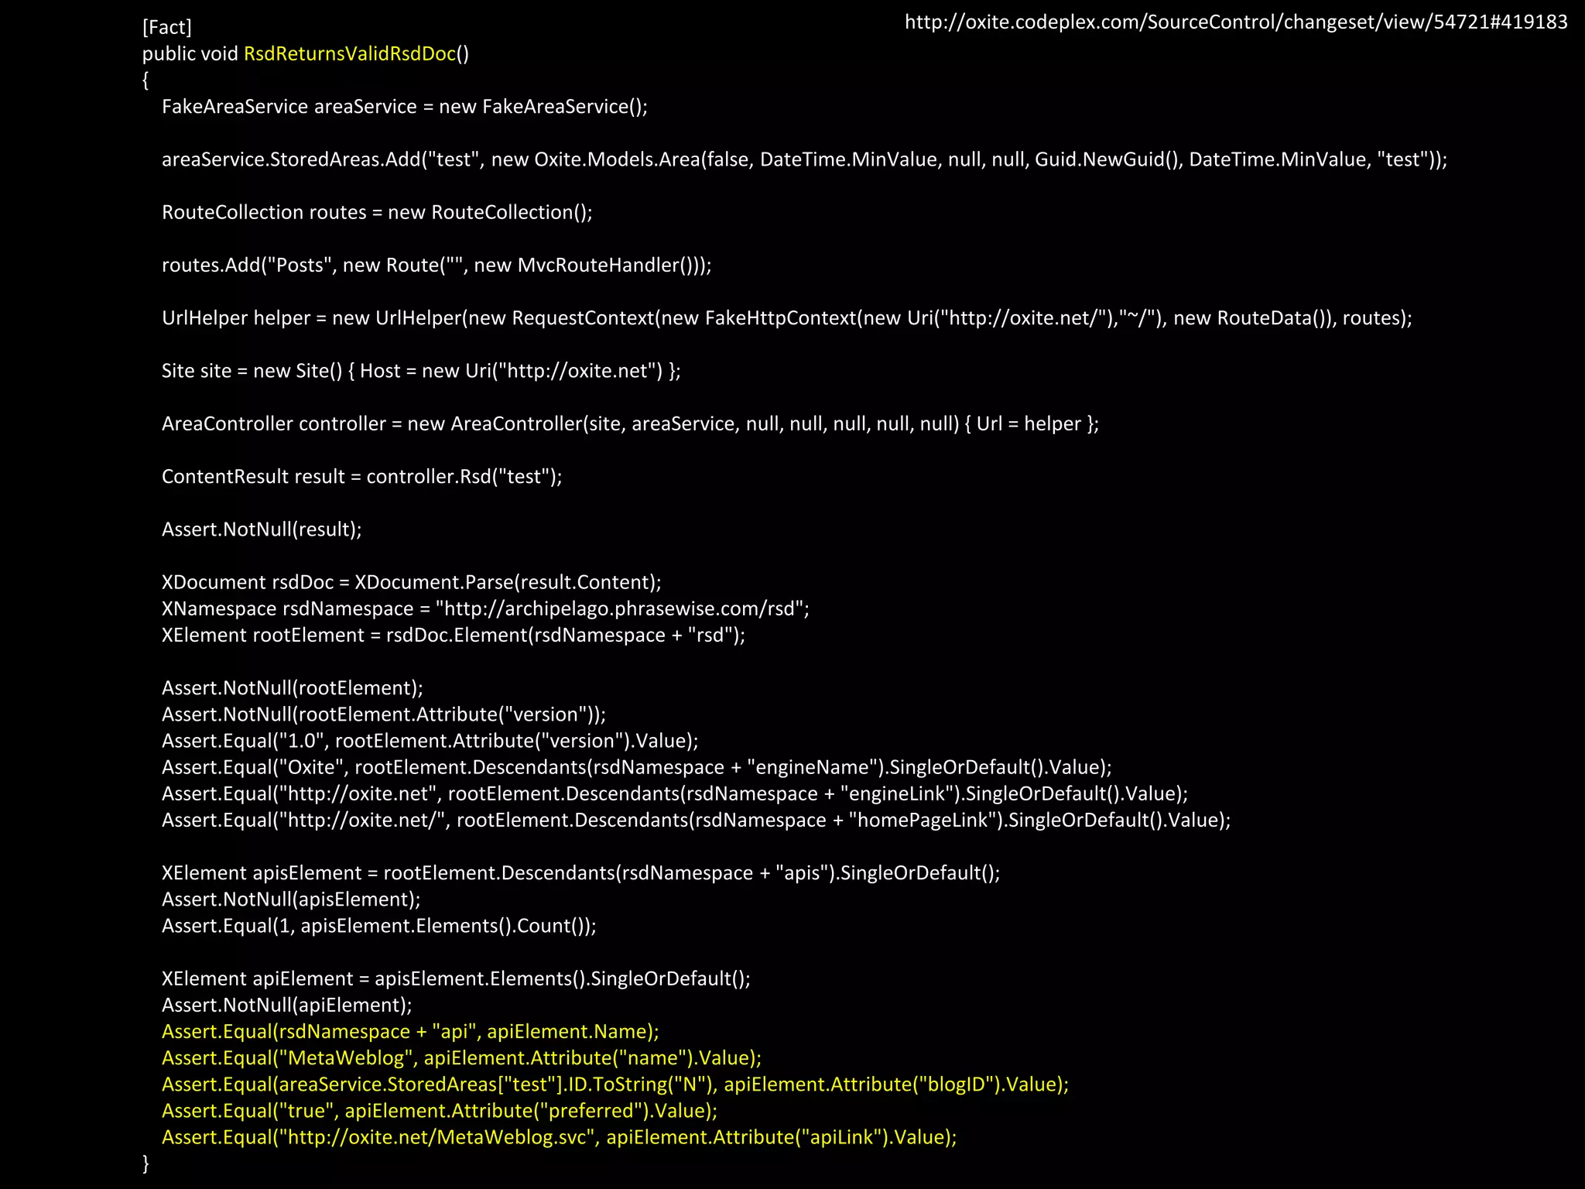Open the oxite.codeplex.com changeset URL
The width and height of the screenshot is (1585, 1189).
[x=1236, y=22]
